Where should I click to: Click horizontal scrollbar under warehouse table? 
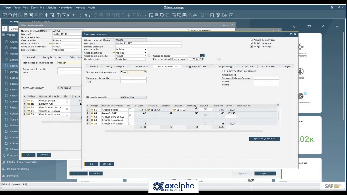184,131
